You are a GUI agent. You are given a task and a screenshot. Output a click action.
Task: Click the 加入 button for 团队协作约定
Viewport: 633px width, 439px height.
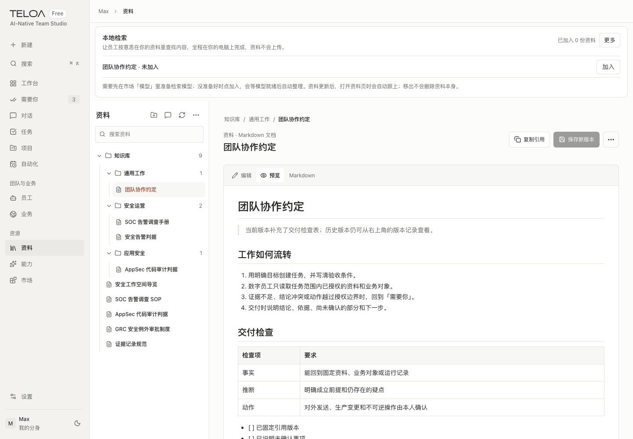coord(608,67)
